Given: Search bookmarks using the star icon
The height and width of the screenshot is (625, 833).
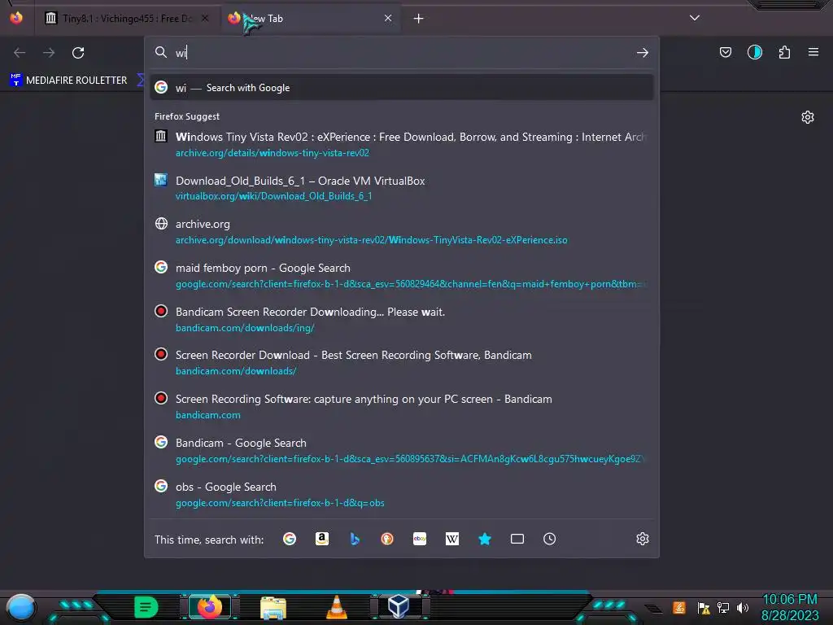Looking at the screenshot, I should [x=485, y=539].
